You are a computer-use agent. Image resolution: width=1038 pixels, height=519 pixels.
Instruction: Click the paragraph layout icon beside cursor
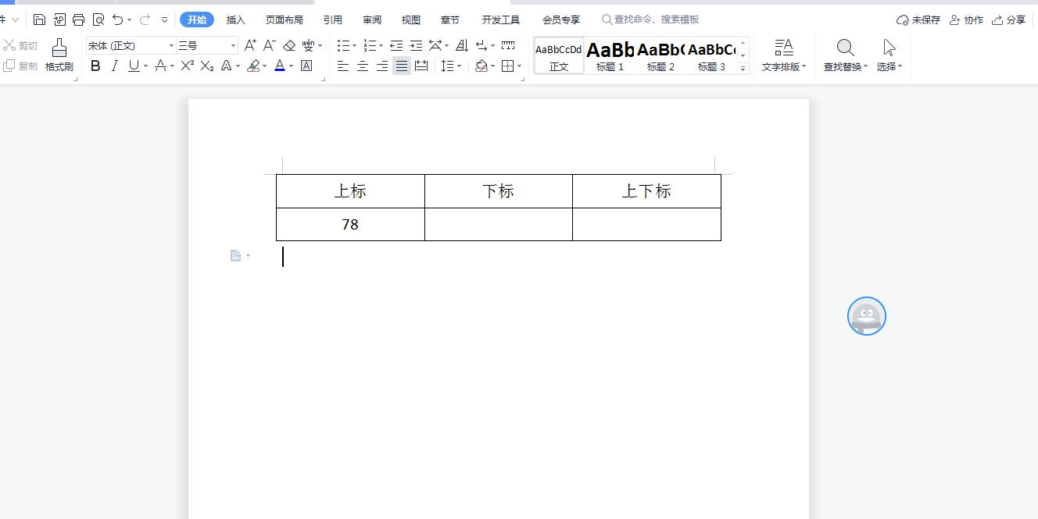[x=236, y=256]
